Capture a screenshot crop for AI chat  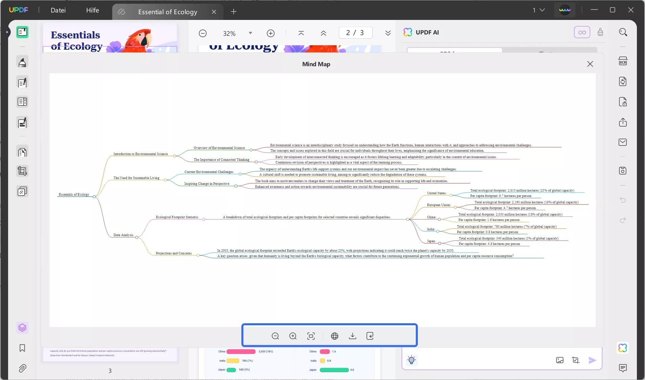point(576,360)
